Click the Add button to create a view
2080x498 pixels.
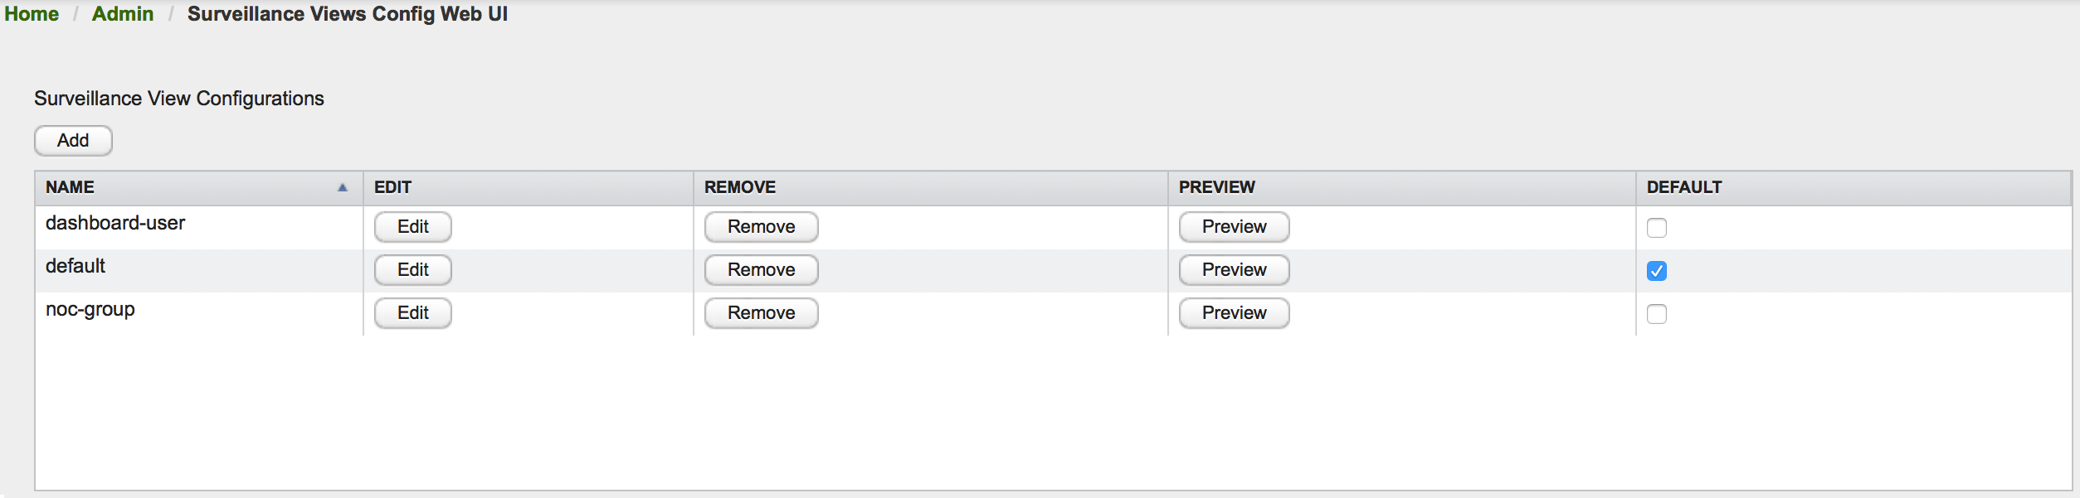tap(72, 140)
